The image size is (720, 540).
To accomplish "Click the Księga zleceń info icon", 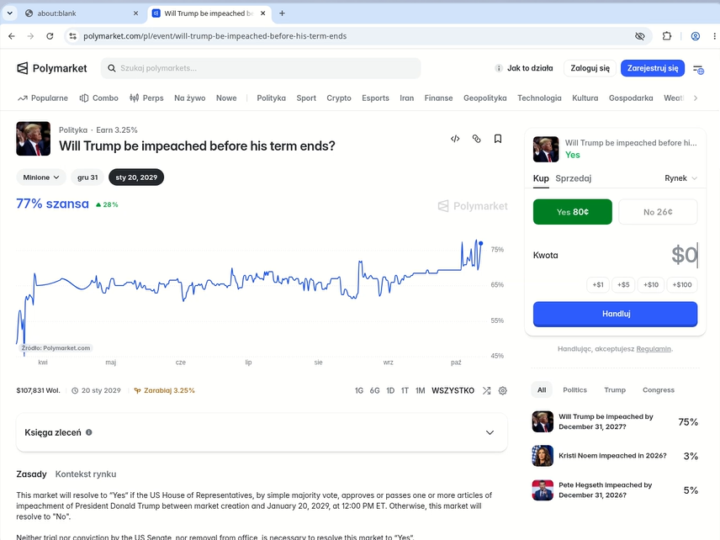I will click(x=89, y=432).
